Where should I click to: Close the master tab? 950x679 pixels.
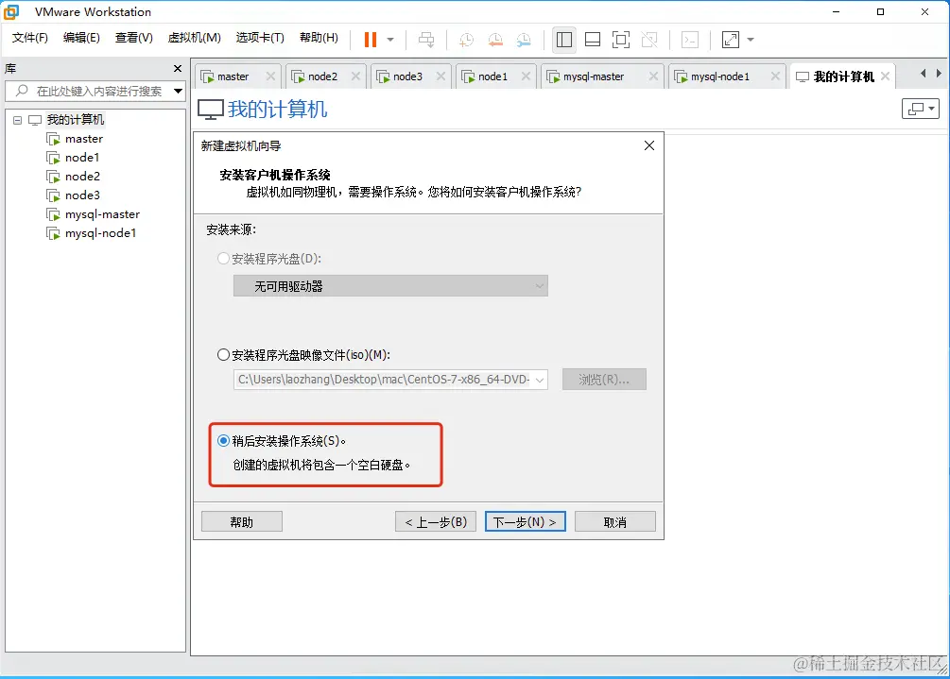(x=271, y=76)
